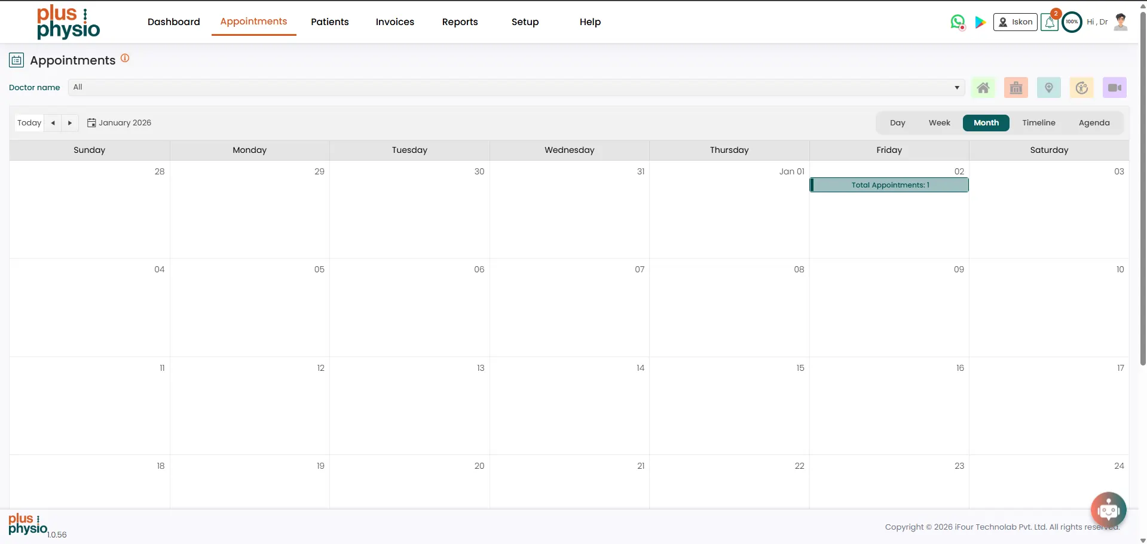This screenshot has height=544, width=1147.
Task: Open Total Appointments: 1 entry on Friday
Action: coord(889,185)
